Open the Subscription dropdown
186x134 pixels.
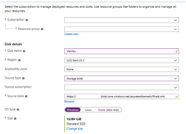coord(122,20)
